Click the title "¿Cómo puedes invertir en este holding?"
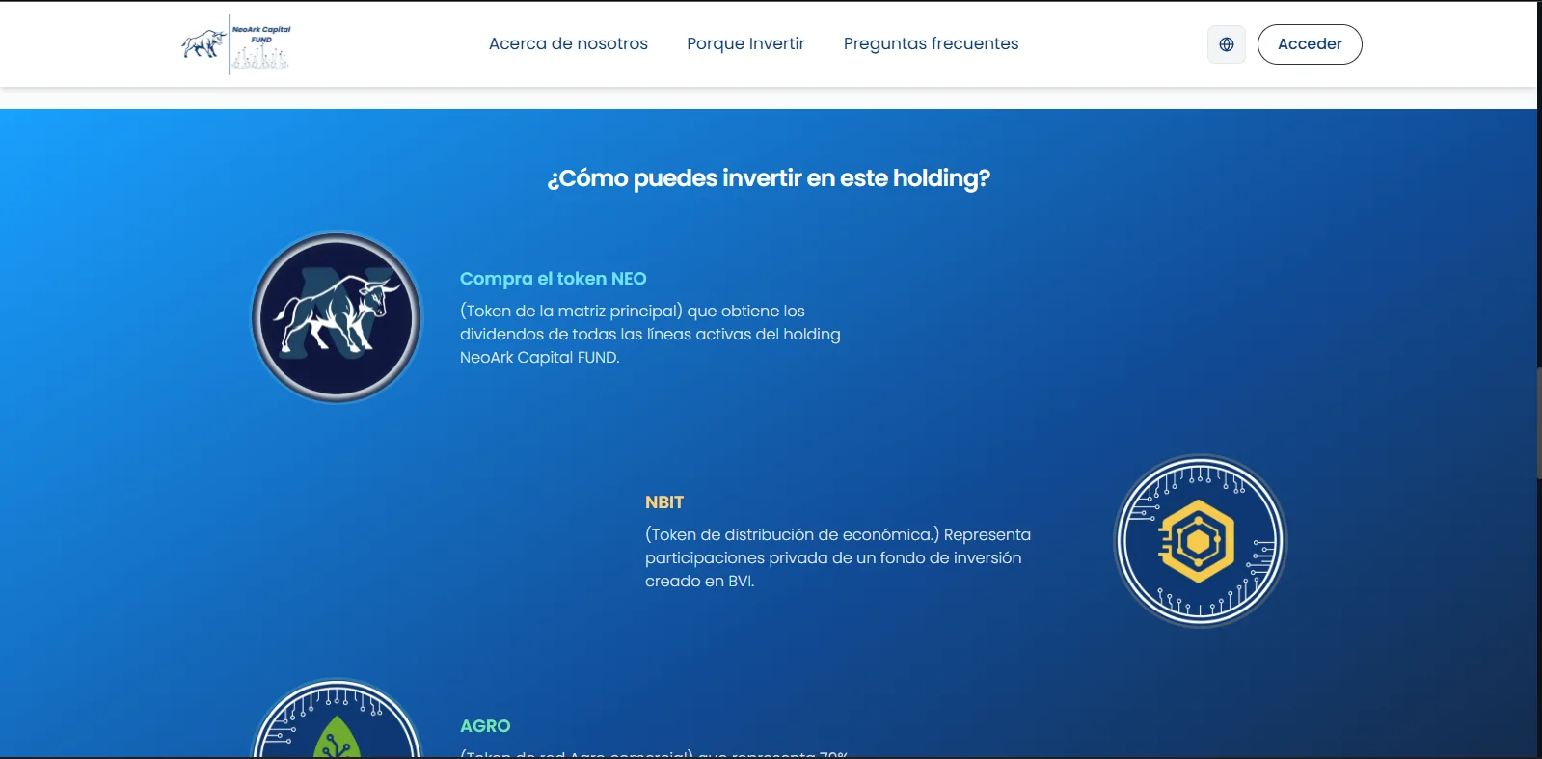Image resolution: width=1542 pixels, height=759 pixels. point(769,178)
